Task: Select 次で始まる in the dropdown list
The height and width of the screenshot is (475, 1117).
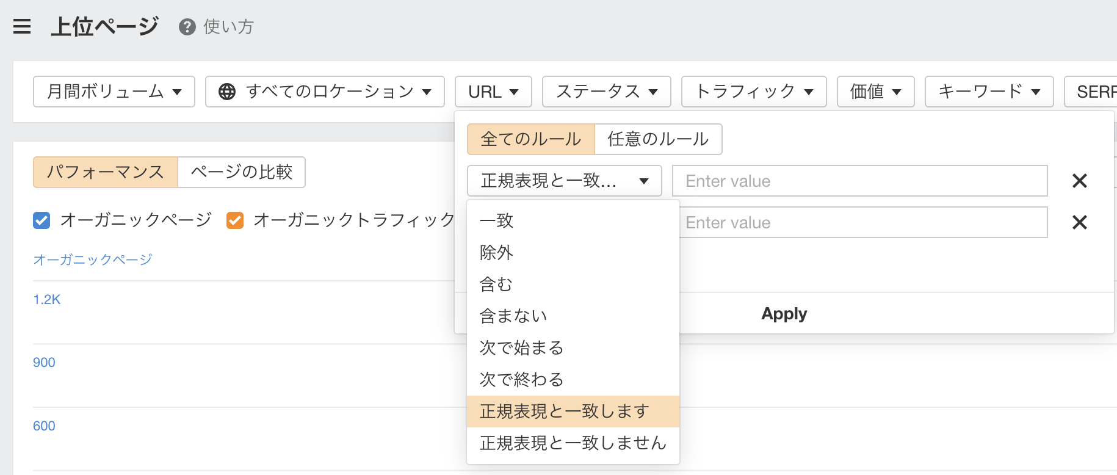Action: pyautogui.click(x=521, y=348)
